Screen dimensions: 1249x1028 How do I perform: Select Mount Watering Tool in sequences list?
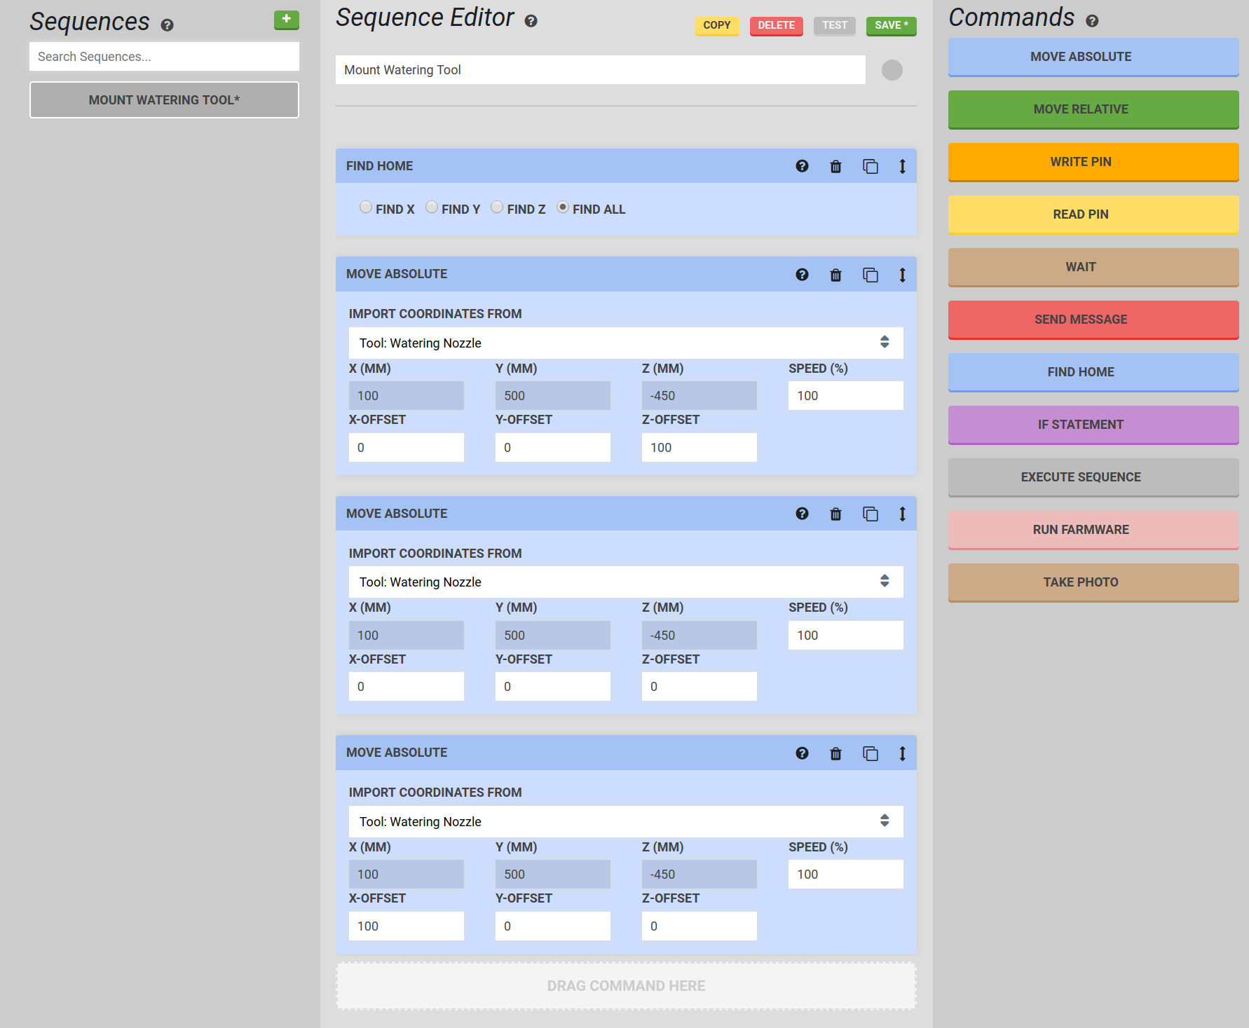pyautogui.click(x=164, y=100)
